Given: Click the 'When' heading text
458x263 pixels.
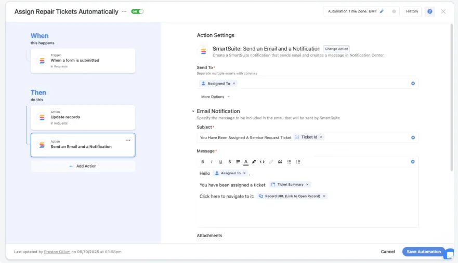Looking at the screenshot, I should coord(40,36).
